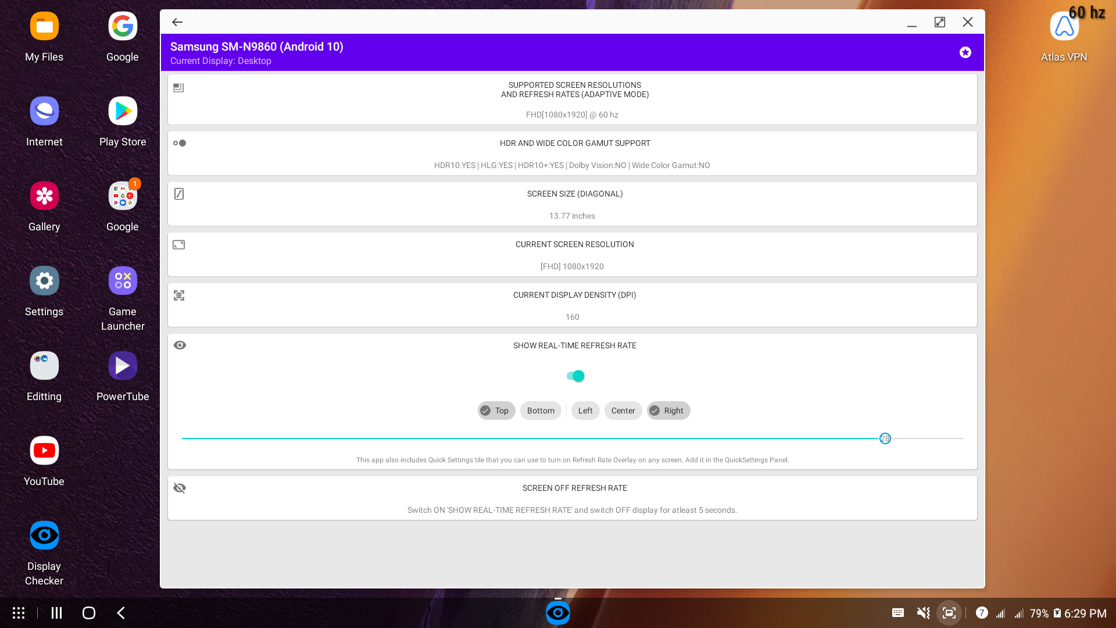Select the Right alignment chip
The height and width of the screenshot is (628, 1116).
668,411
